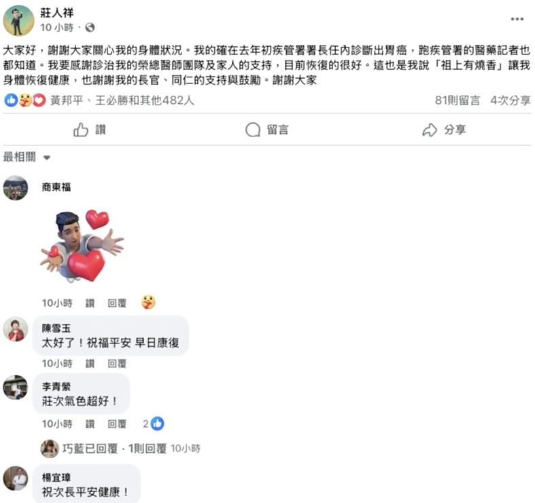This screenshot has width=535, height=503.
Task: Click care emoji reaction on 商東福's comment
Action: [x=148, y=302]
